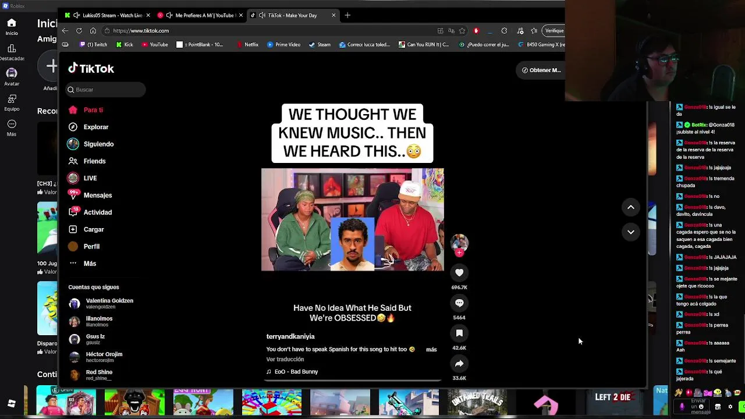Open the Para ti feed
Image resolution: width=745 pixels, height=419 pixels.
pos(86,110)
